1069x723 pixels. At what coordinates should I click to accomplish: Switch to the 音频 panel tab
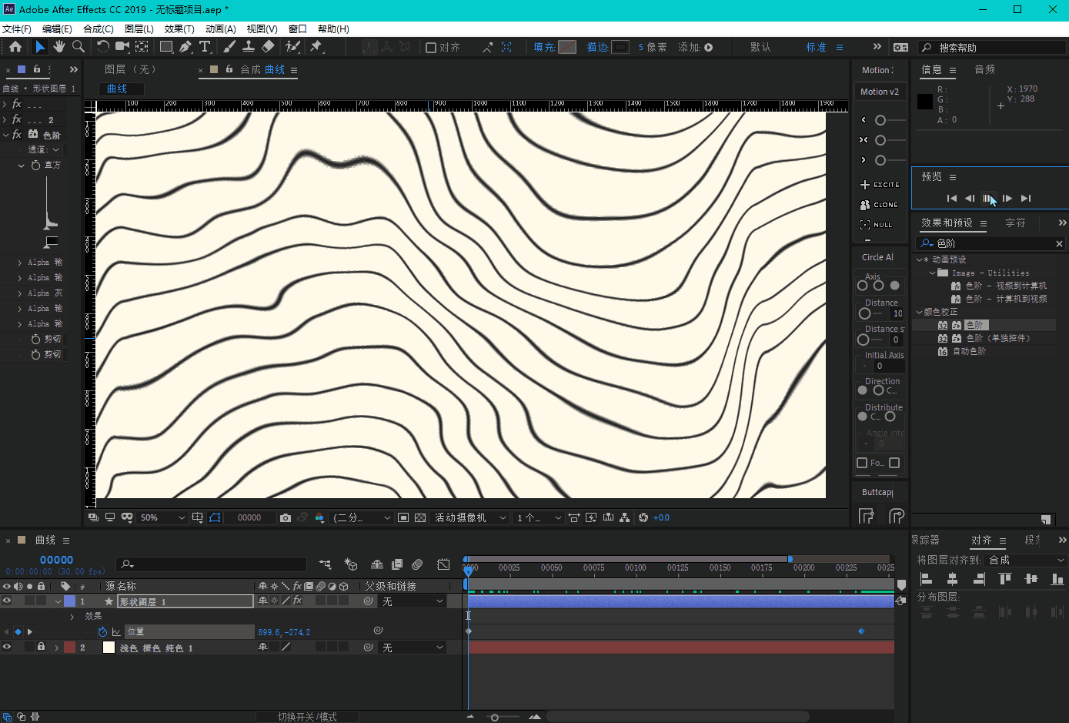point(984,69)
